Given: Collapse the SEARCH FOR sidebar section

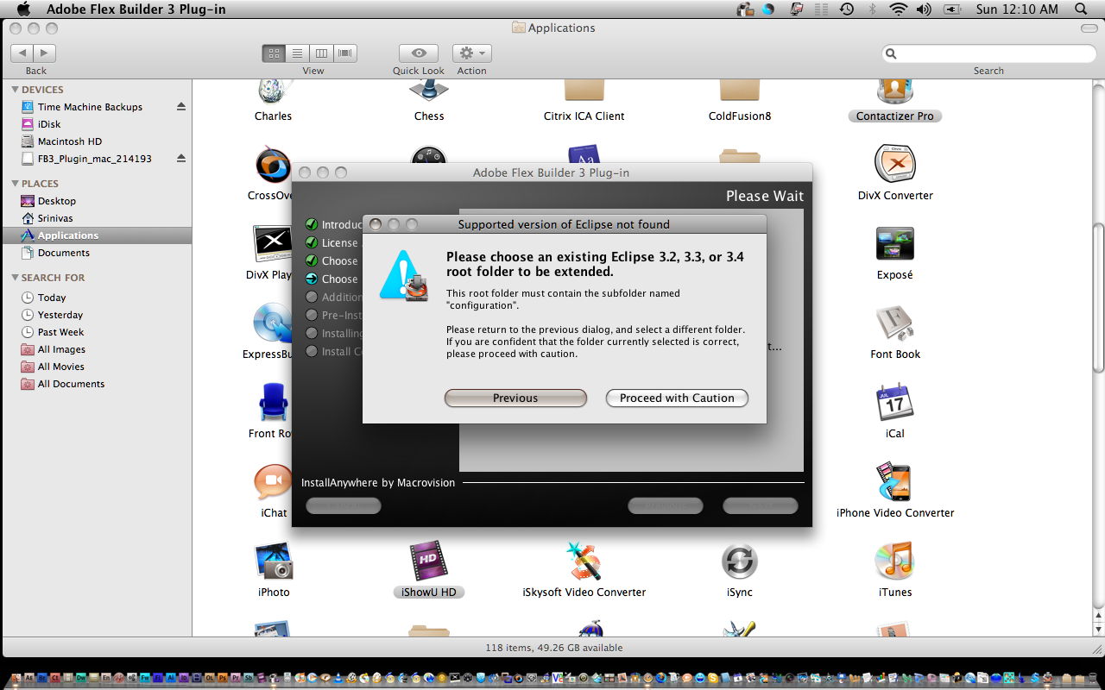Looking at the screenshot, I should 15,278.
